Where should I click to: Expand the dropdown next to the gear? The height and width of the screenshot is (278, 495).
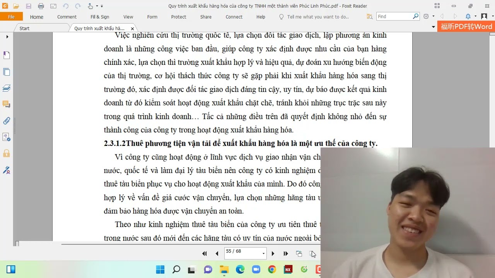pyautogui.click(x=433, y=16)
